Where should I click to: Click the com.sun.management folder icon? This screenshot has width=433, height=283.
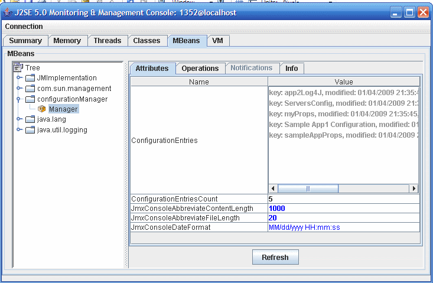coord(30,89)
